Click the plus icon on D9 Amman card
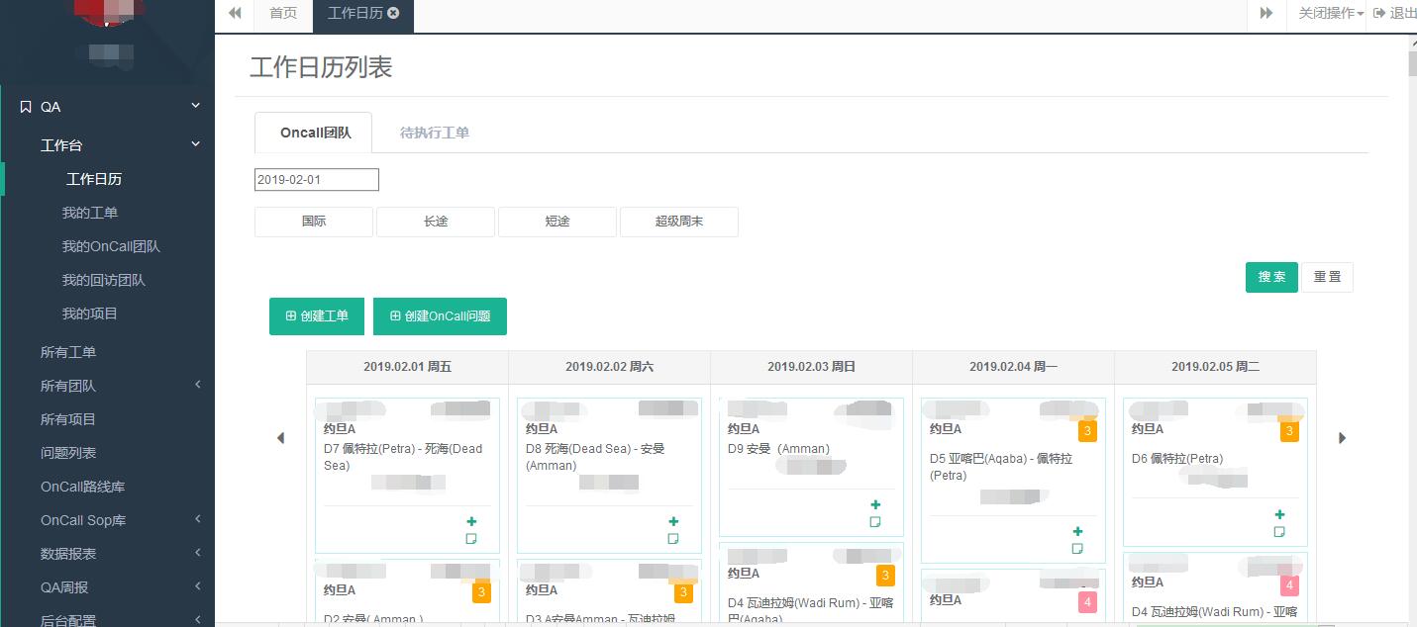This screenshot has width=1417, height=627. tap(875, 504)
